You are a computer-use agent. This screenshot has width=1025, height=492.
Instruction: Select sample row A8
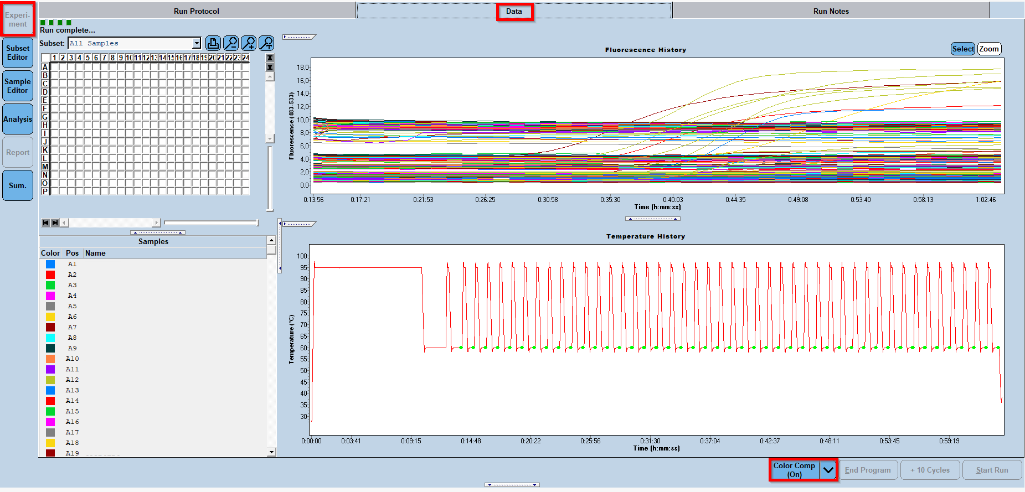[153, 338]
